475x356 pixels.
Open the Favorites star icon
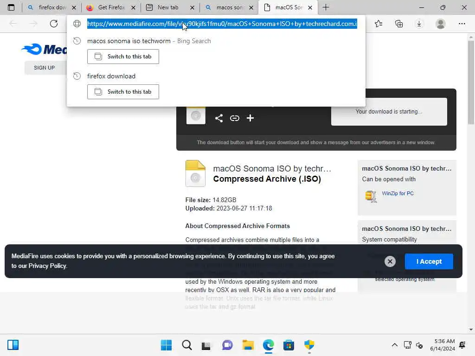[379, 24]
